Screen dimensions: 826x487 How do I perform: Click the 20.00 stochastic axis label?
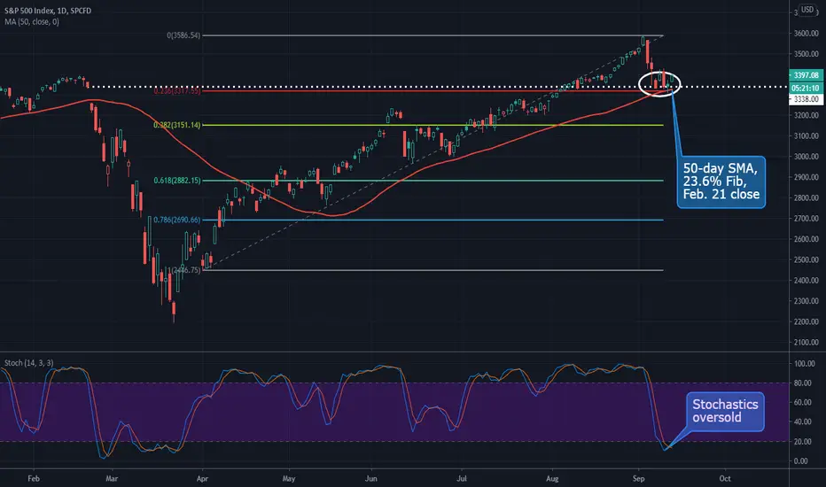coord(802,442)
